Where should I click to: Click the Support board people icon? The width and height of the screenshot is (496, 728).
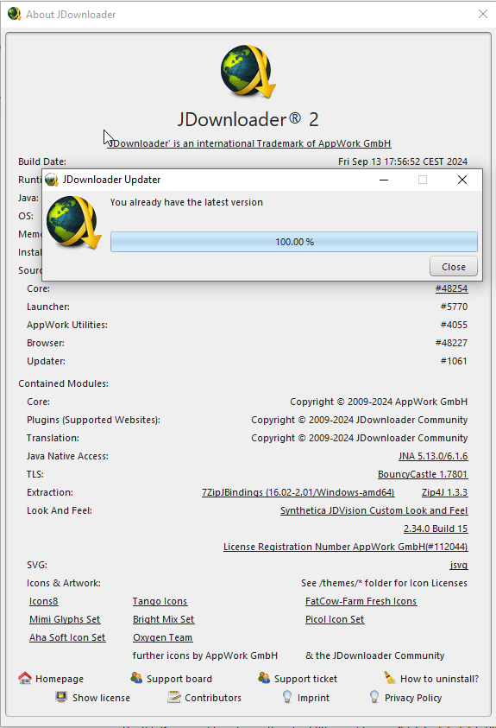tap(136, 678)
